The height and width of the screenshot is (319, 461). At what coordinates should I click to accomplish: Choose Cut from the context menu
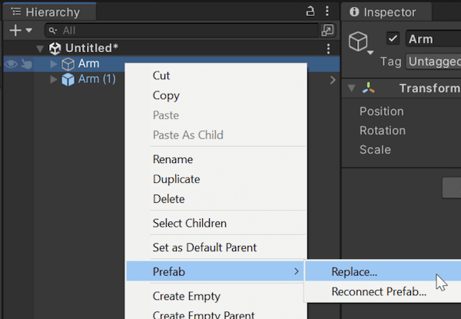pyautogui.click(x=216, y=75)
